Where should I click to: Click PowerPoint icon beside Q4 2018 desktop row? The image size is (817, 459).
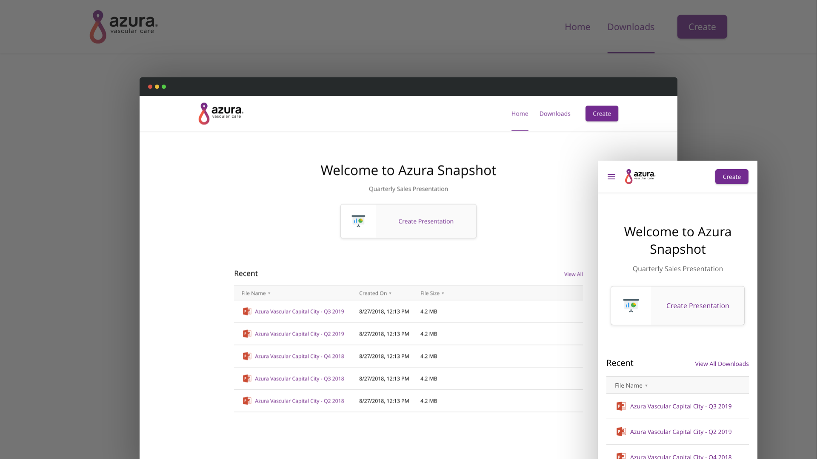point(247,356)
